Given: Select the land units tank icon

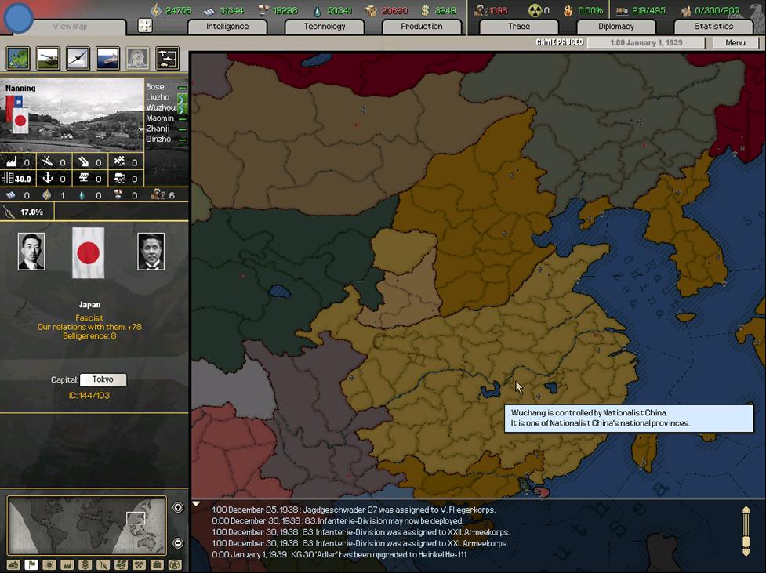Looking at the screenshot, I should 49,59.
